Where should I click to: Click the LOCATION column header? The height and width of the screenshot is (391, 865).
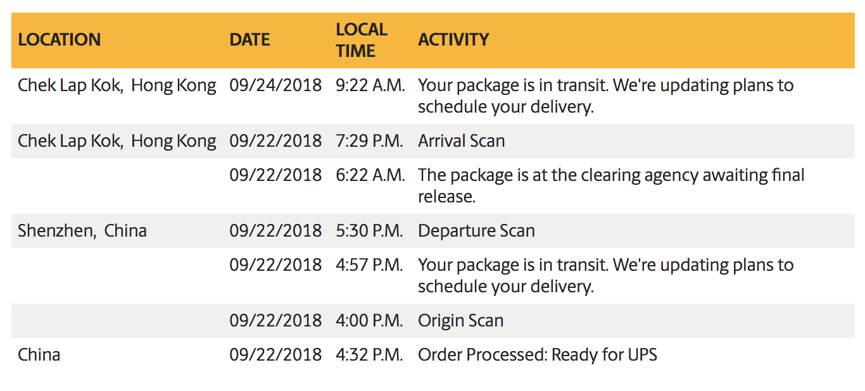pyautogui.click(x=59, y=40)
